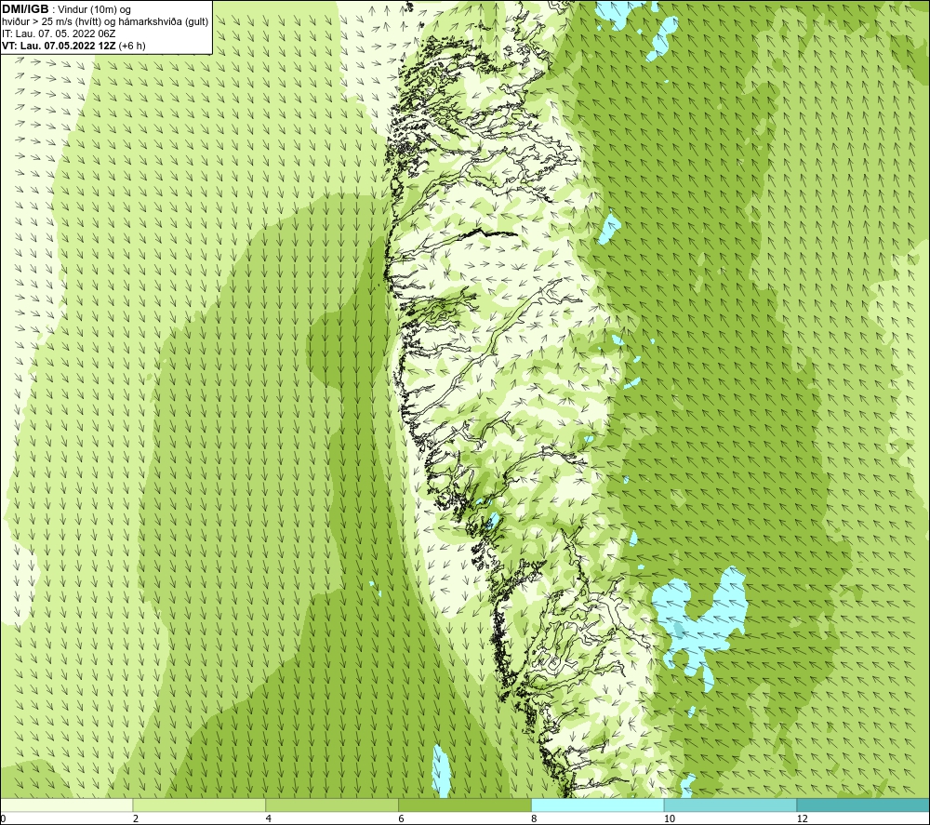The image size is (930, 825).
Task: Click the legend label '0'
Action: point(4,818)
